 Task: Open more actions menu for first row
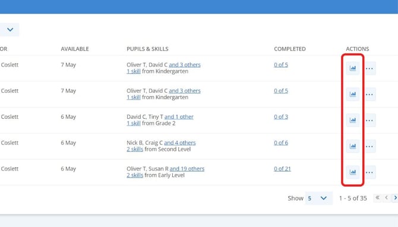[x=369, y=68]
